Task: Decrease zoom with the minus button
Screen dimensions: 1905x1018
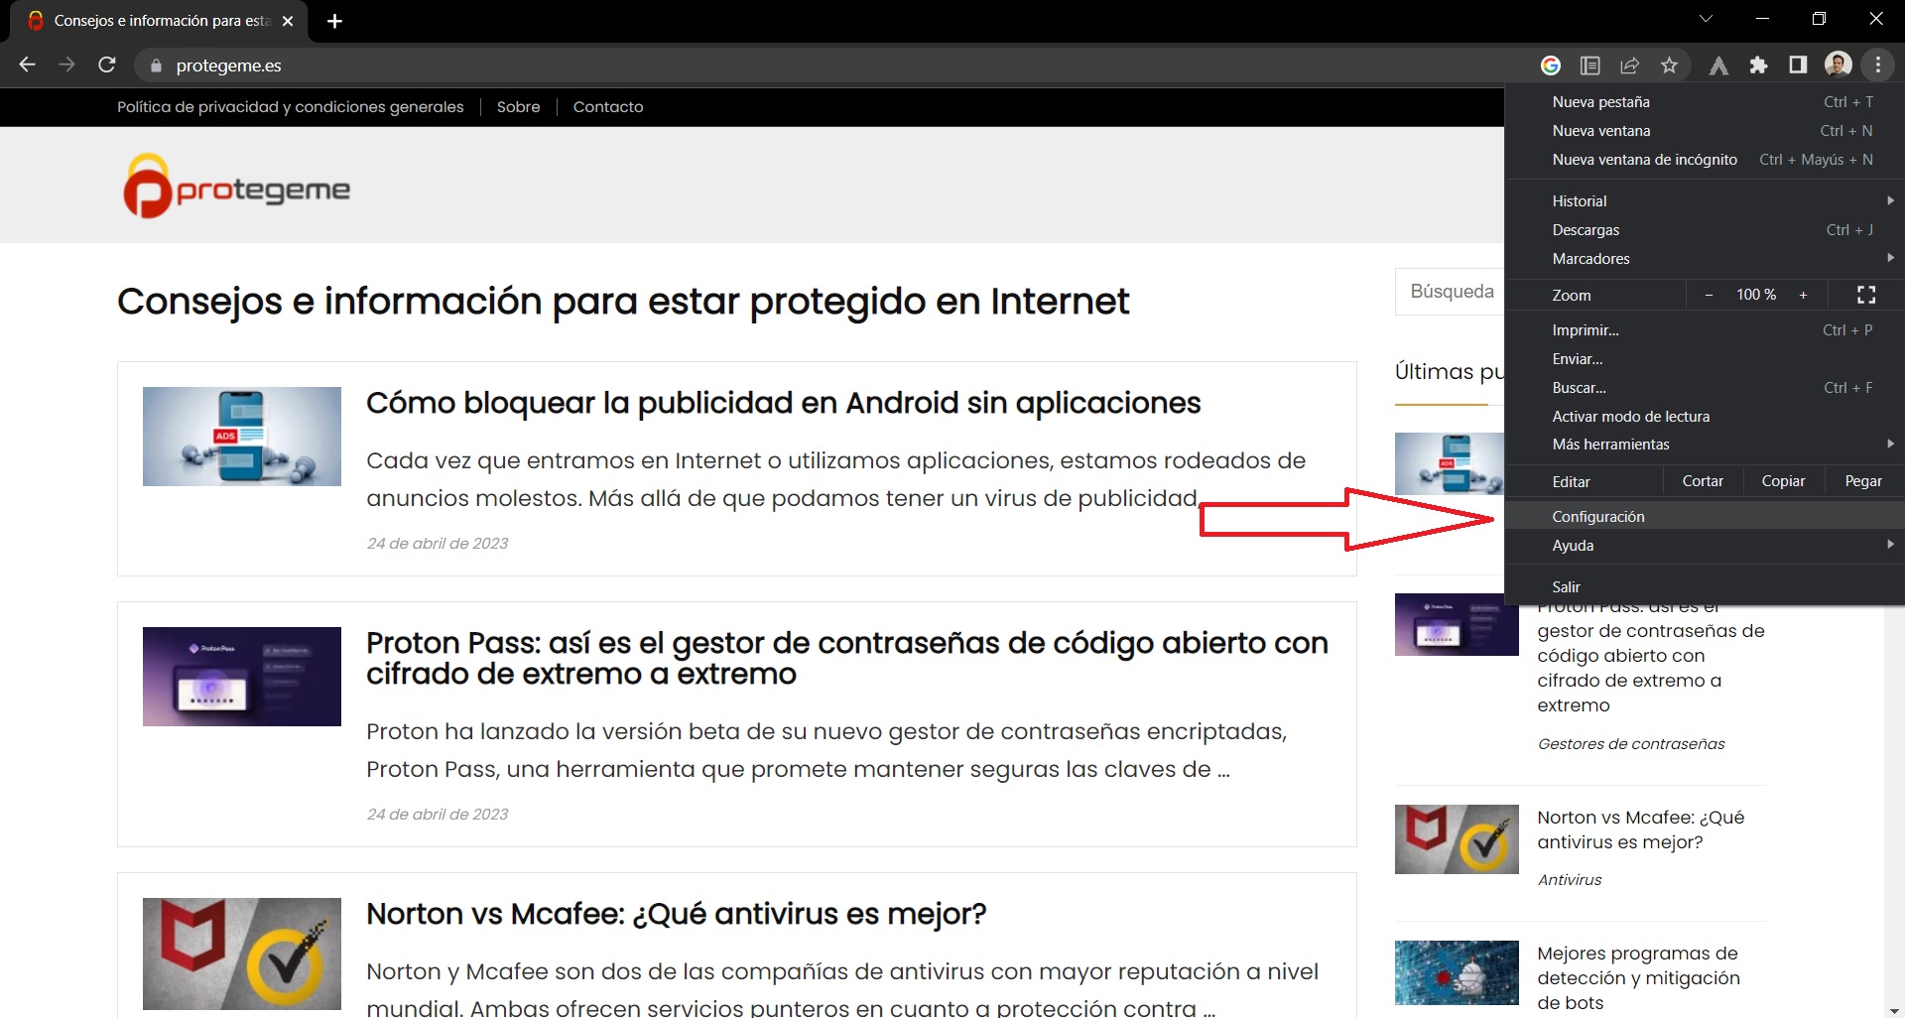Action: (1709, 295)
